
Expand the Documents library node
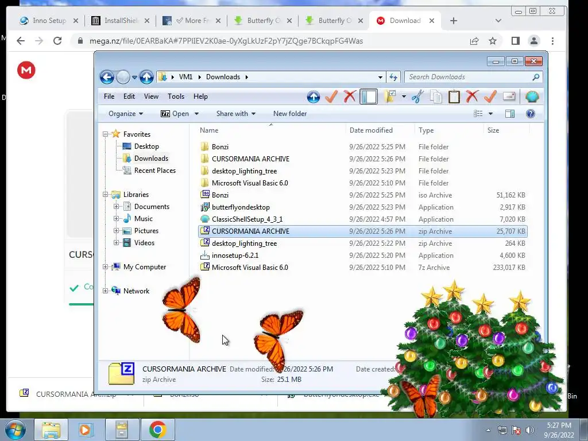(x=116, y=207)
